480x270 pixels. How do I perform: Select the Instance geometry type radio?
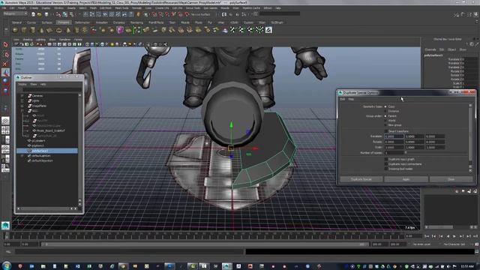click(385, 111)
